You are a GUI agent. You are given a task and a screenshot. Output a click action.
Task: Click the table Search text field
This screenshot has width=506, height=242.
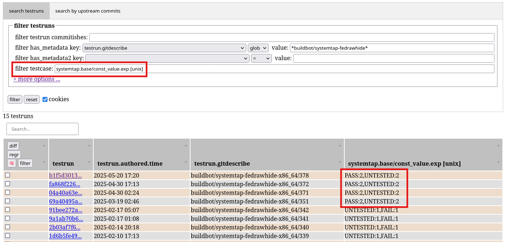(x=42, y=129)
